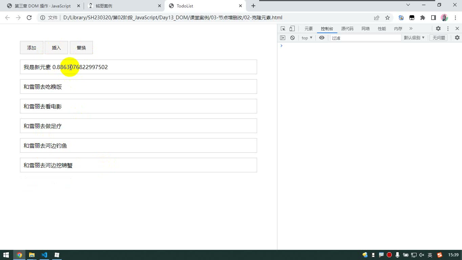Go back to the previous page

click(7, 18)
